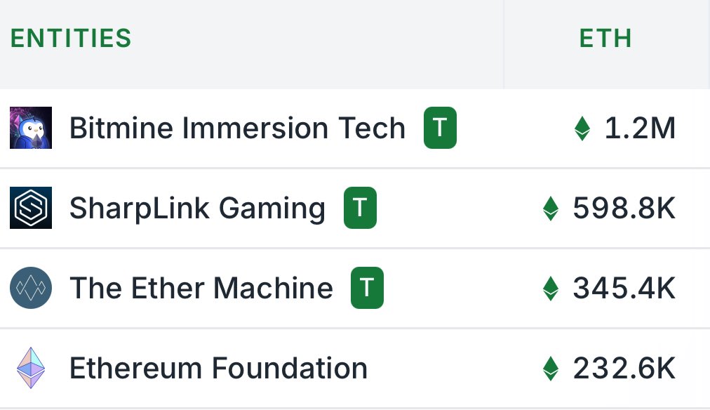Sort the table by ENTITIES column
This screenshot has height=410, width=710.
coord(70,39)
